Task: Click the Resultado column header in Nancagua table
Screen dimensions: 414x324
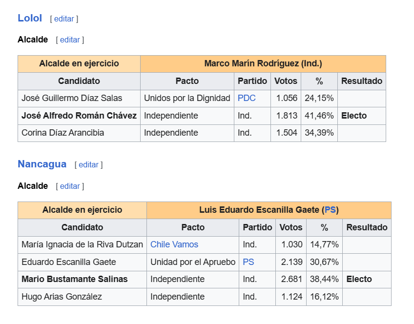Action: [367, 227]
